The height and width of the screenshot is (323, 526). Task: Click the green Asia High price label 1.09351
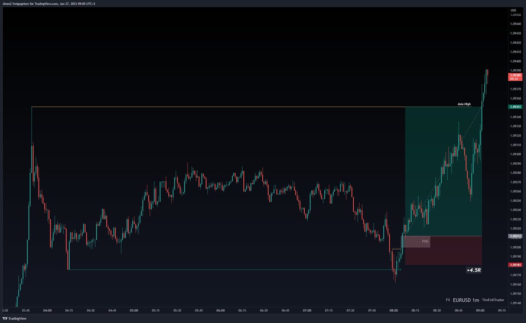pyautogui.click(x=516, y=106)
